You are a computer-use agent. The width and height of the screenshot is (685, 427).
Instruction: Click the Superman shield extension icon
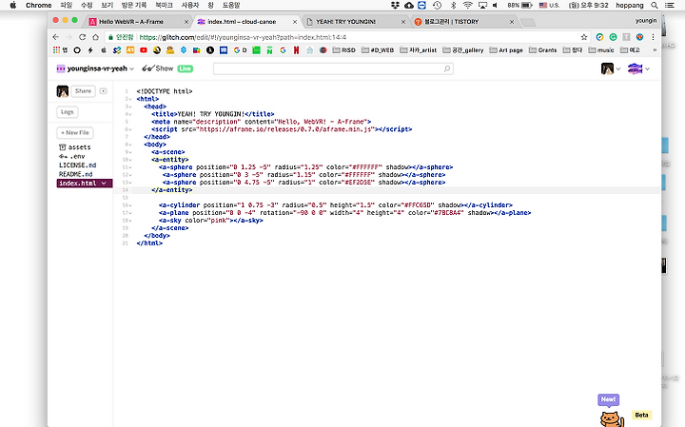639,37
